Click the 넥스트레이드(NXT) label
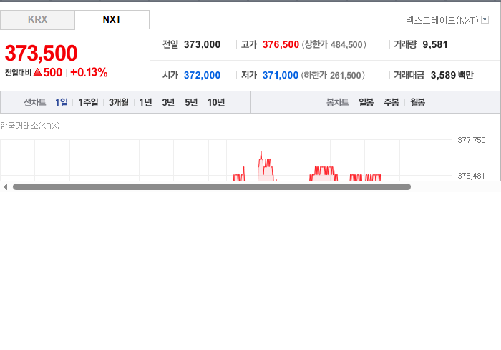 tap(442, 20)
